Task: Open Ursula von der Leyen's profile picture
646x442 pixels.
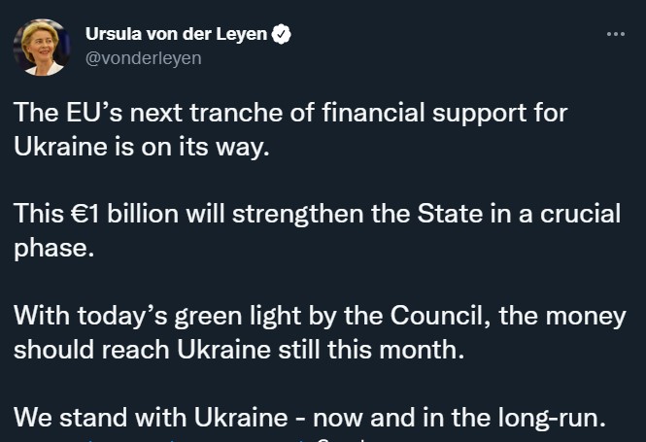Action: point(41,48)
